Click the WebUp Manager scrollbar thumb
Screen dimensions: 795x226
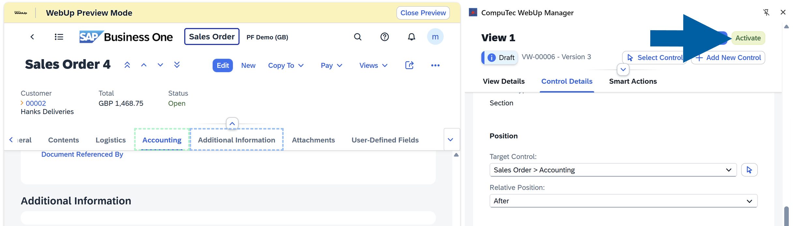click(787, 216)
